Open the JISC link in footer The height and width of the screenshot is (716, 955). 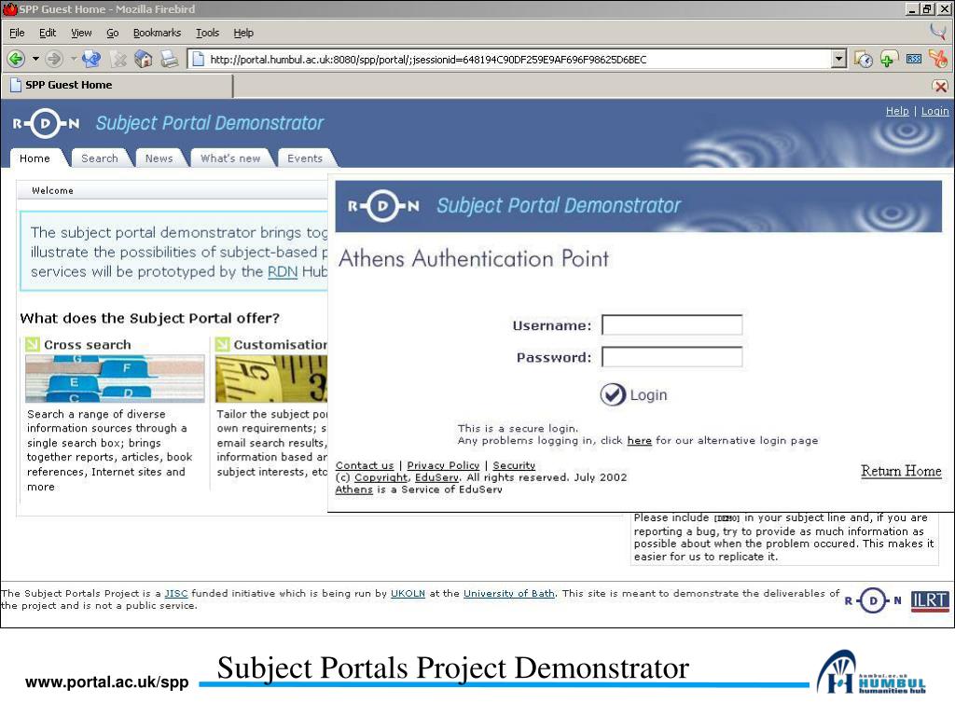pos(176,593)
